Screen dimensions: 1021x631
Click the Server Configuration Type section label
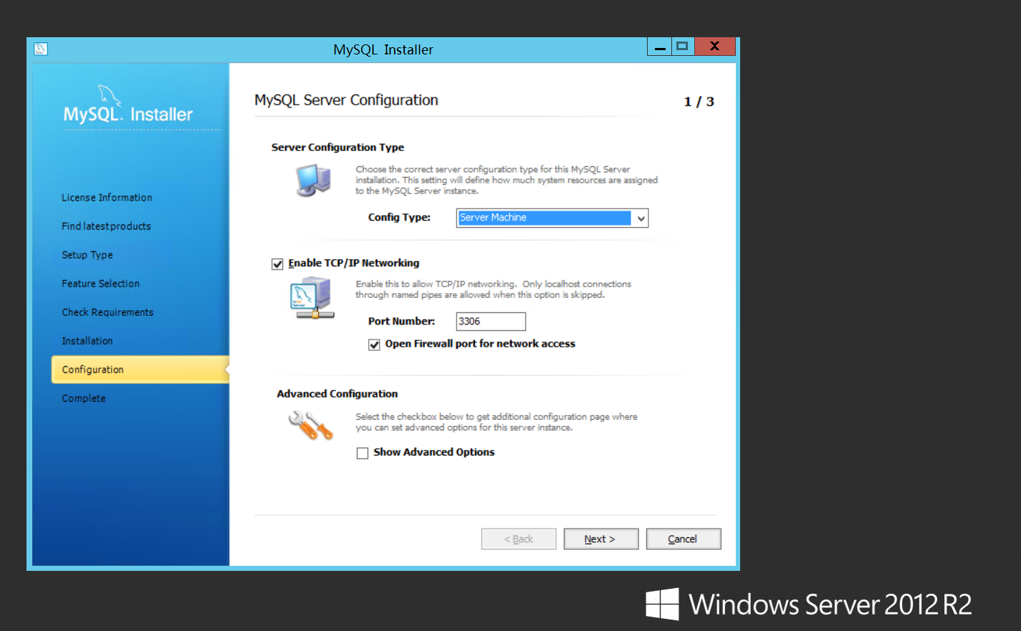coord(337,148)
